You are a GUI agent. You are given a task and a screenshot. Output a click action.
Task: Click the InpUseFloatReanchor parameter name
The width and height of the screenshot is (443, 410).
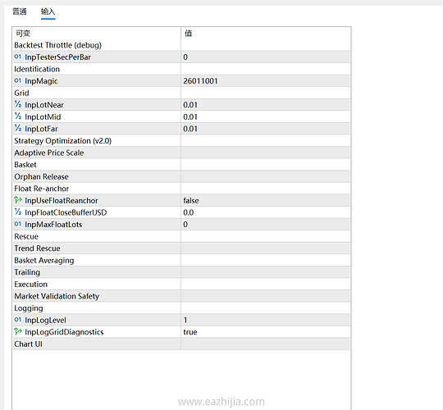pos(62,200)
